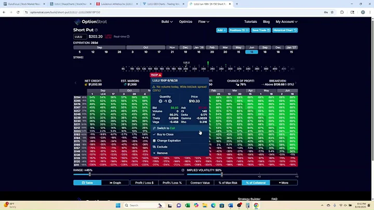Open the Teams chat taskbar icon
The image size is (374, 210).
[x=179, y=205]
